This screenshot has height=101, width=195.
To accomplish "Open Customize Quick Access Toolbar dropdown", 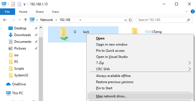I will (x=24, y=4).
